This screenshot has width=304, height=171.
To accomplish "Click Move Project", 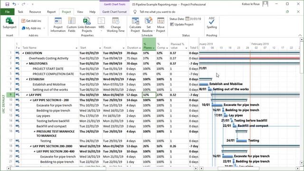I will [x=161, y=25].
